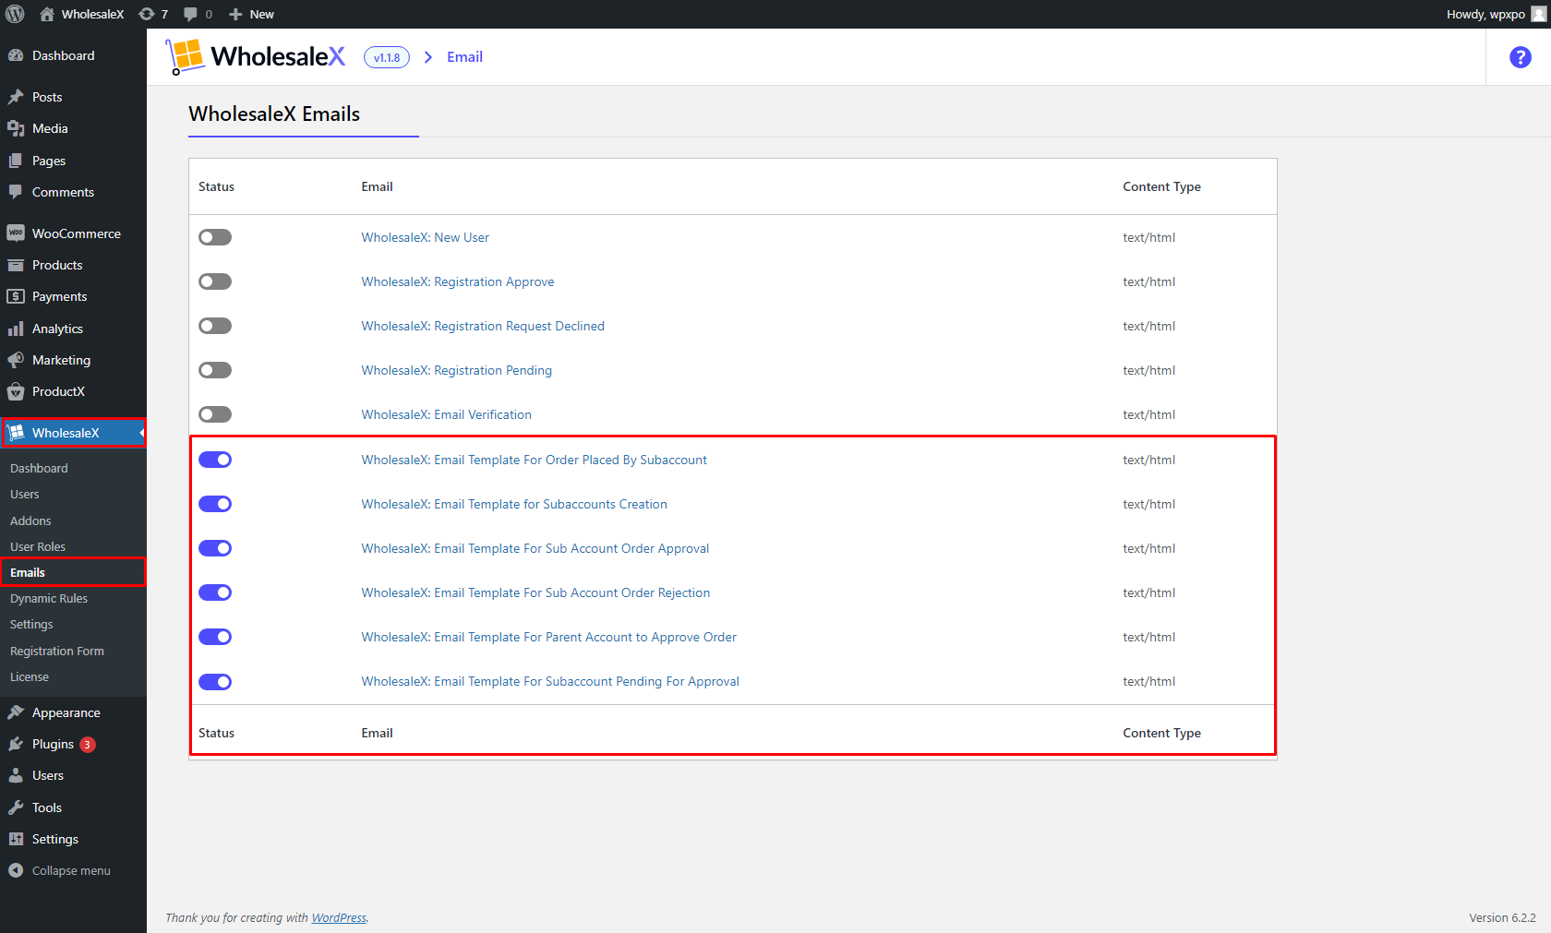Image resolution: width=1551 pixels, height=933 pixels.
Task: Click the Plugins update count badge 3
Action: [88, 745]
